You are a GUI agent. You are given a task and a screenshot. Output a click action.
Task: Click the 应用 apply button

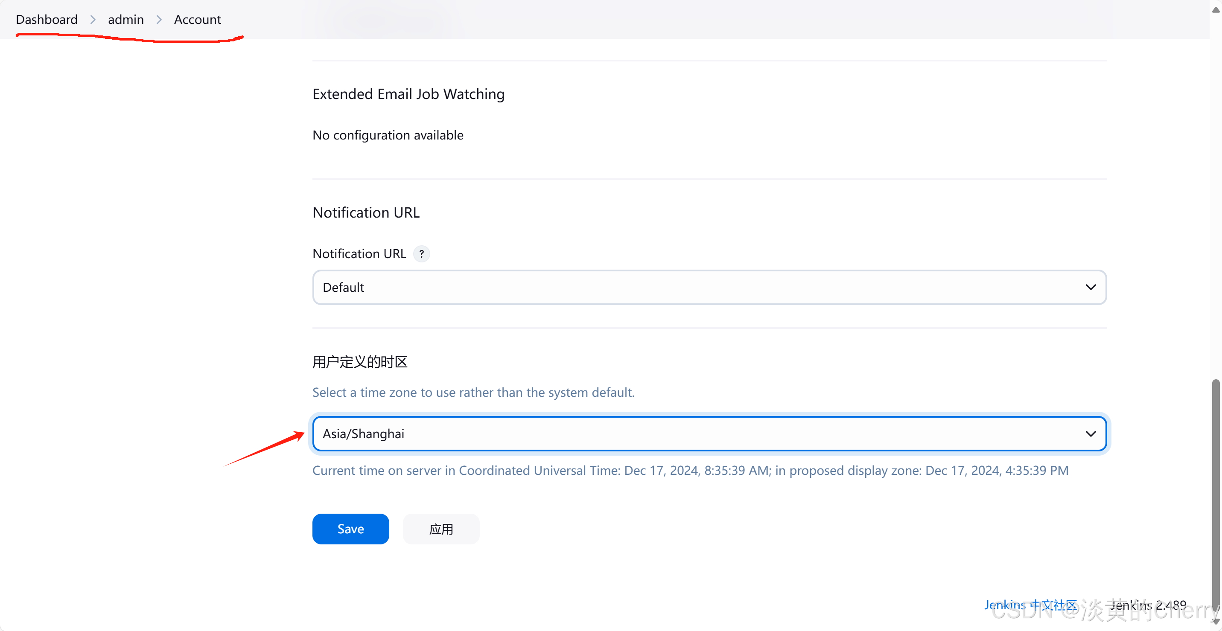(x=441, y=529)
